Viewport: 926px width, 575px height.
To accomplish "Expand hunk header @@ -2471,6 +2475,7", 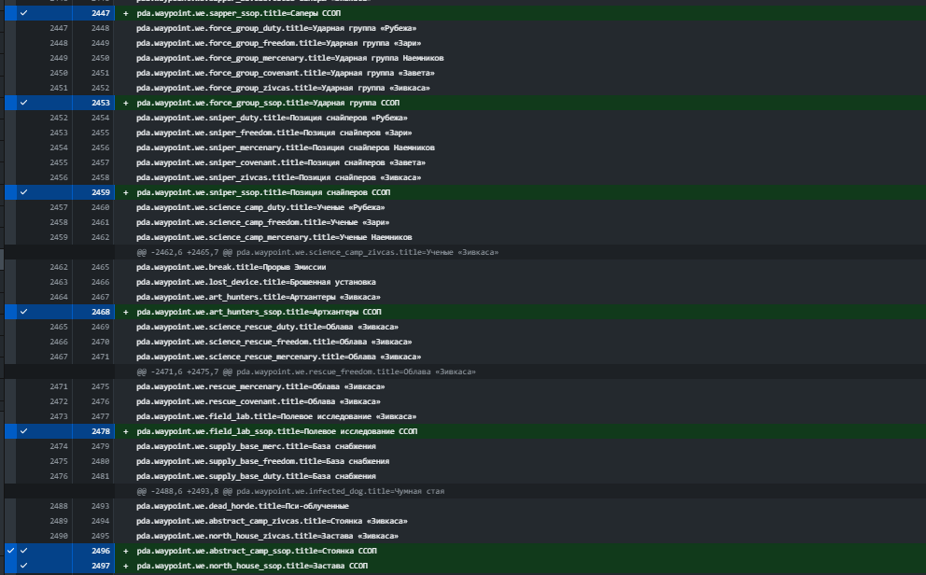I will pyautogui.click(x=306, y=372).
